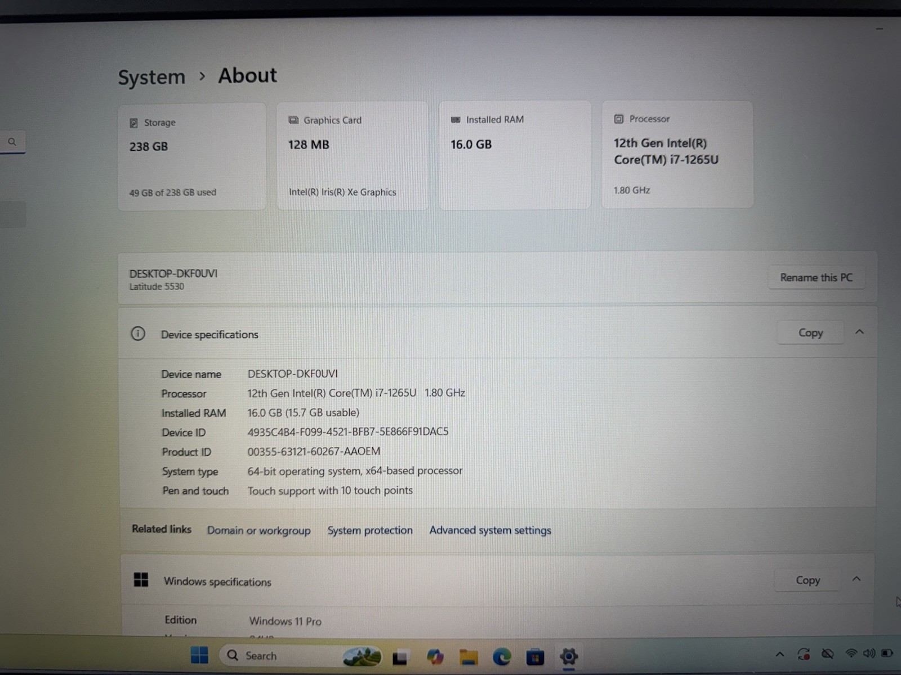Screen dimensions: 901x675
Task: Minimize the Settings window
Action: 879,29
